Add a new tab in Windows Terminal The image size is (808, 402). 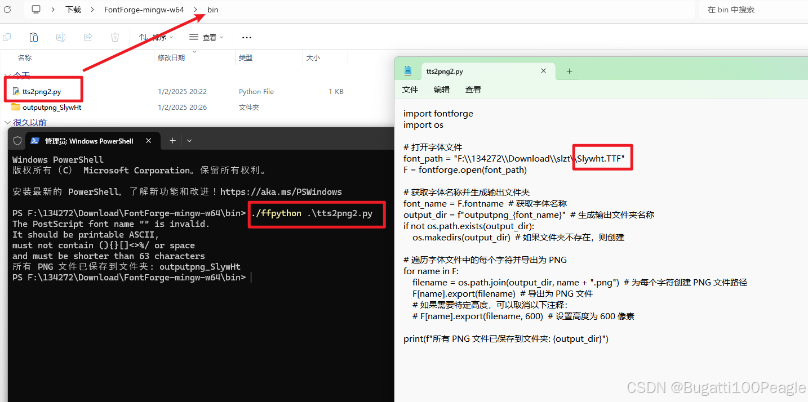coord(173,141)
